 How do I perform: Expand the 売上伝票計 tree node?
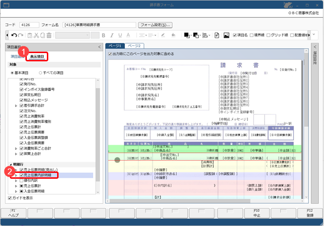(x=16, y=186)
